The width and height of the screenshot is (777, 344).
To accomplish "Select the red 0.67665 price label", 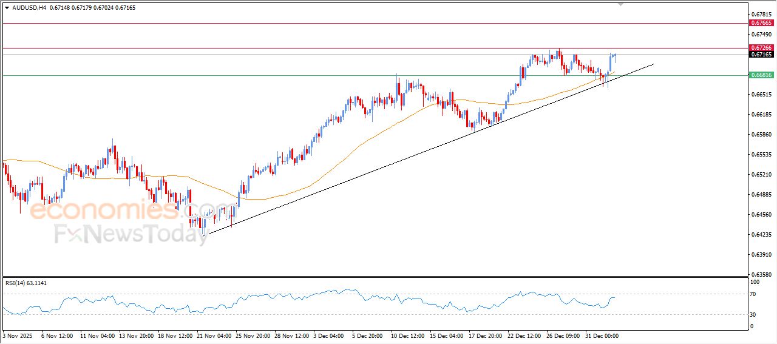I will click(761, 23).
